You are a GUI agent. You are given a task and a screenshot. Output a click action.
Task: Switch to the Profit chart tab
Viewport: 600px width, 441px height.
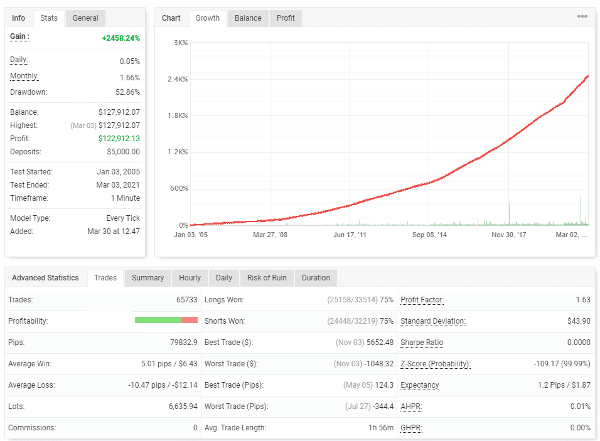click(286, 18)
